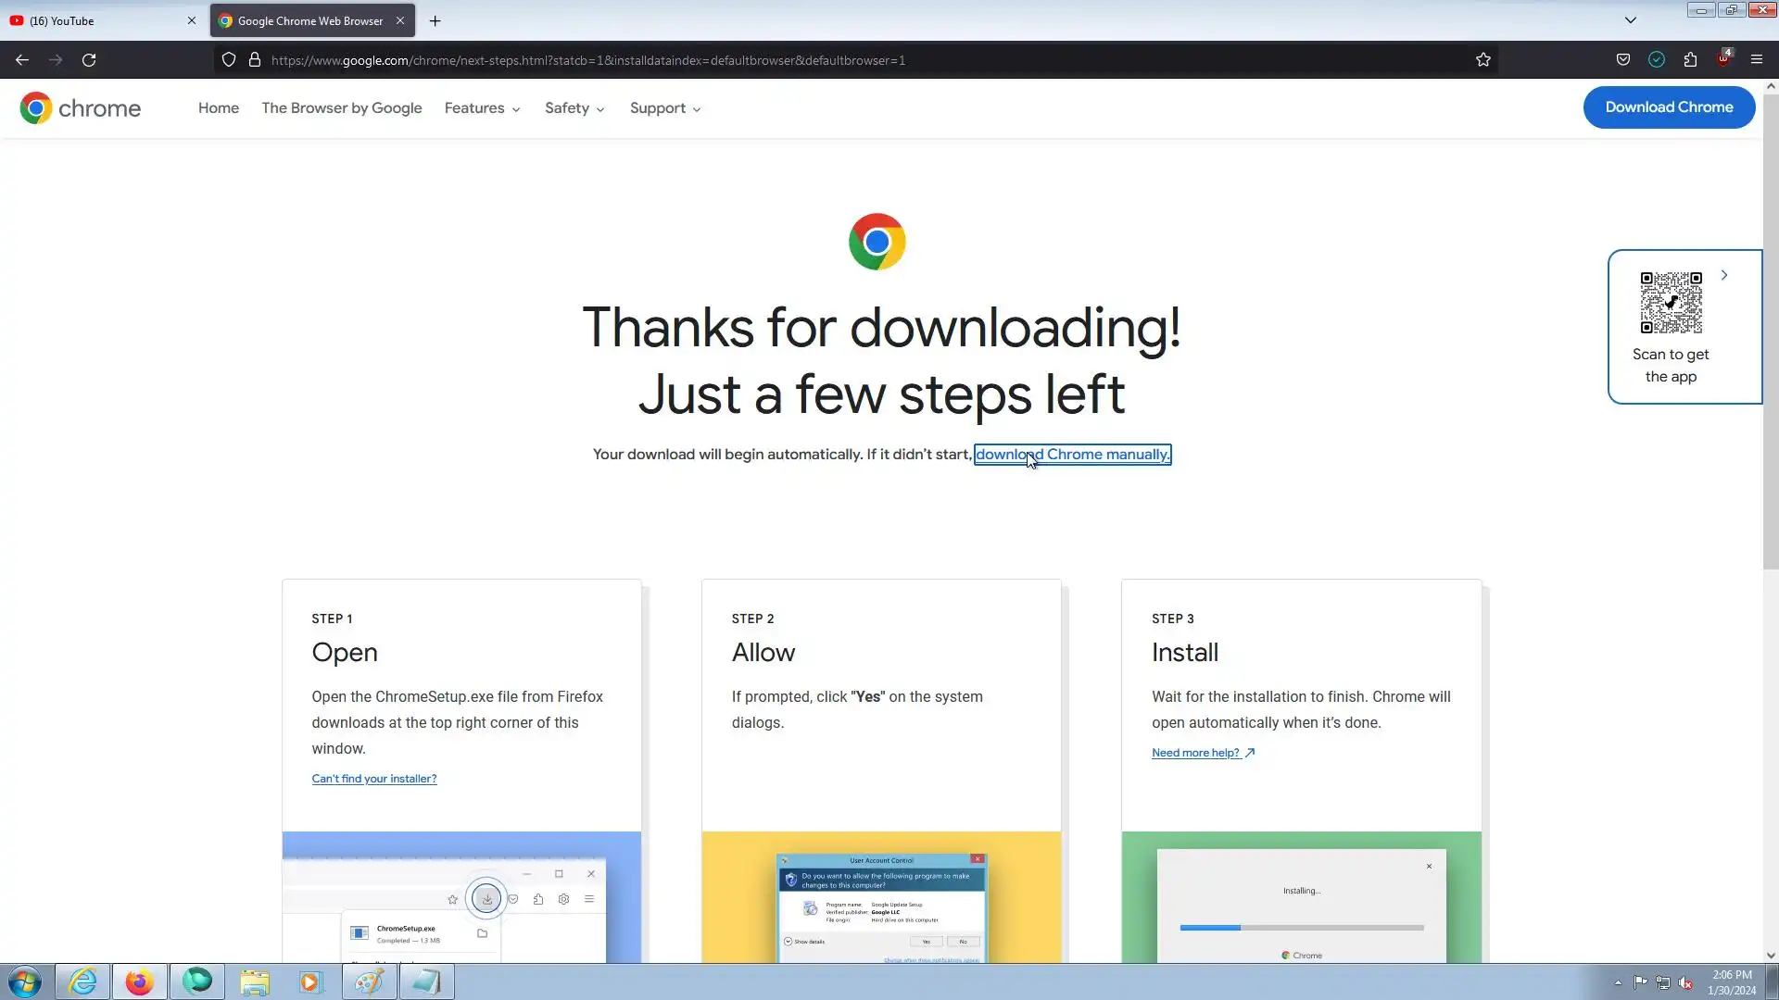Open the red ublock extension icon with badge
The width and height of the screenshot is (1779, 1000).
1723,59
